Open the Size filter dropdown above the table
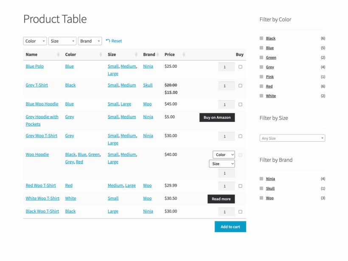348x261 pixels. point(62,41)
